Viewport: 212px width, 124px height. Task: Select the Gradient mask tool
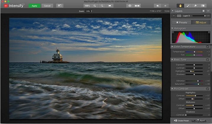[x=203, y=6]
